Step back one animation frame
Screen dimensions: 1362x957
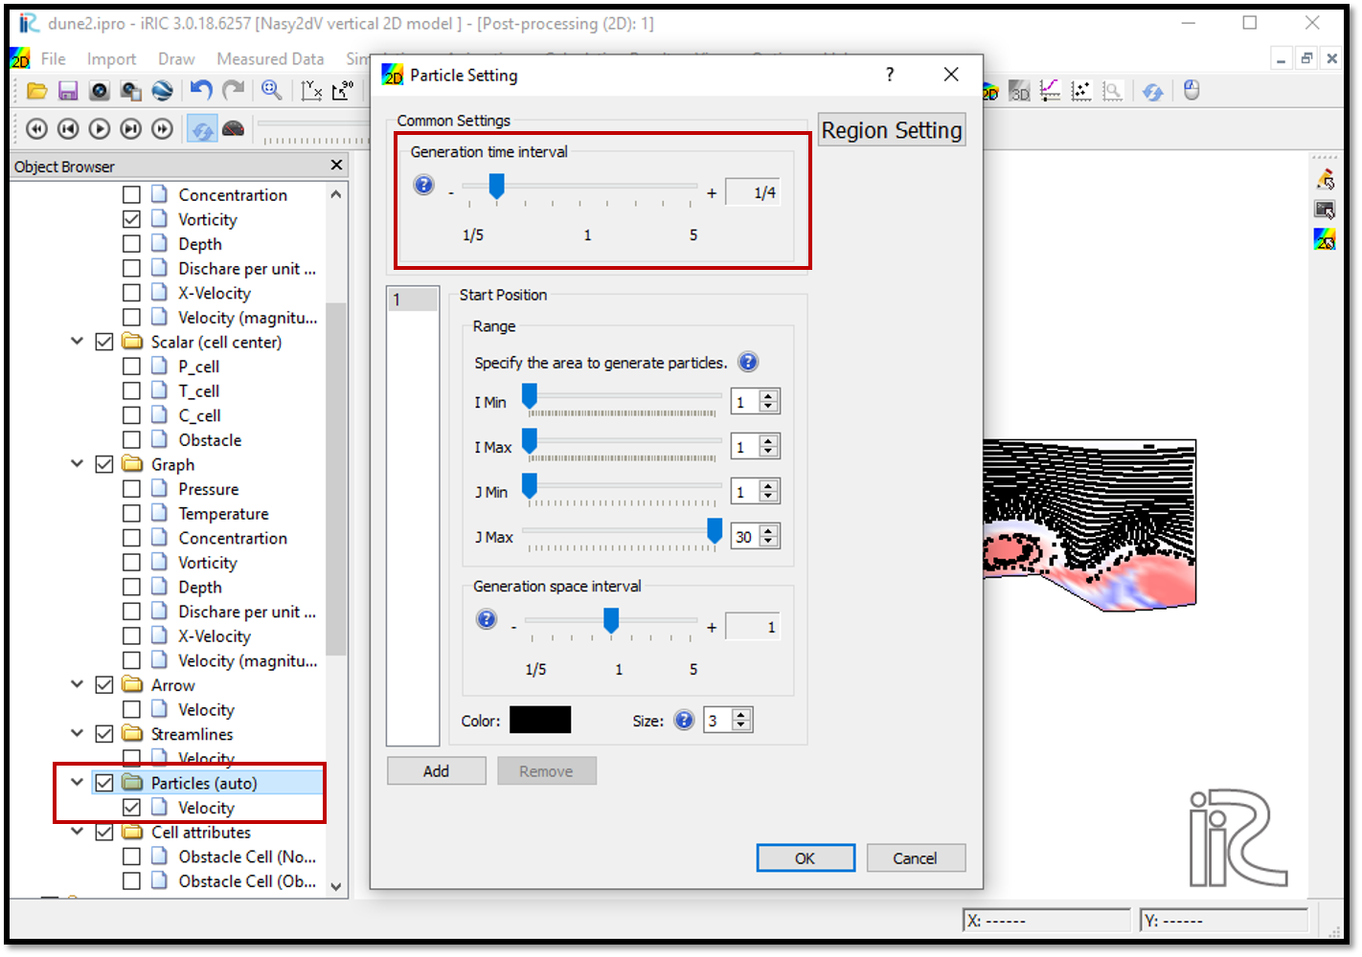point(68,128)
